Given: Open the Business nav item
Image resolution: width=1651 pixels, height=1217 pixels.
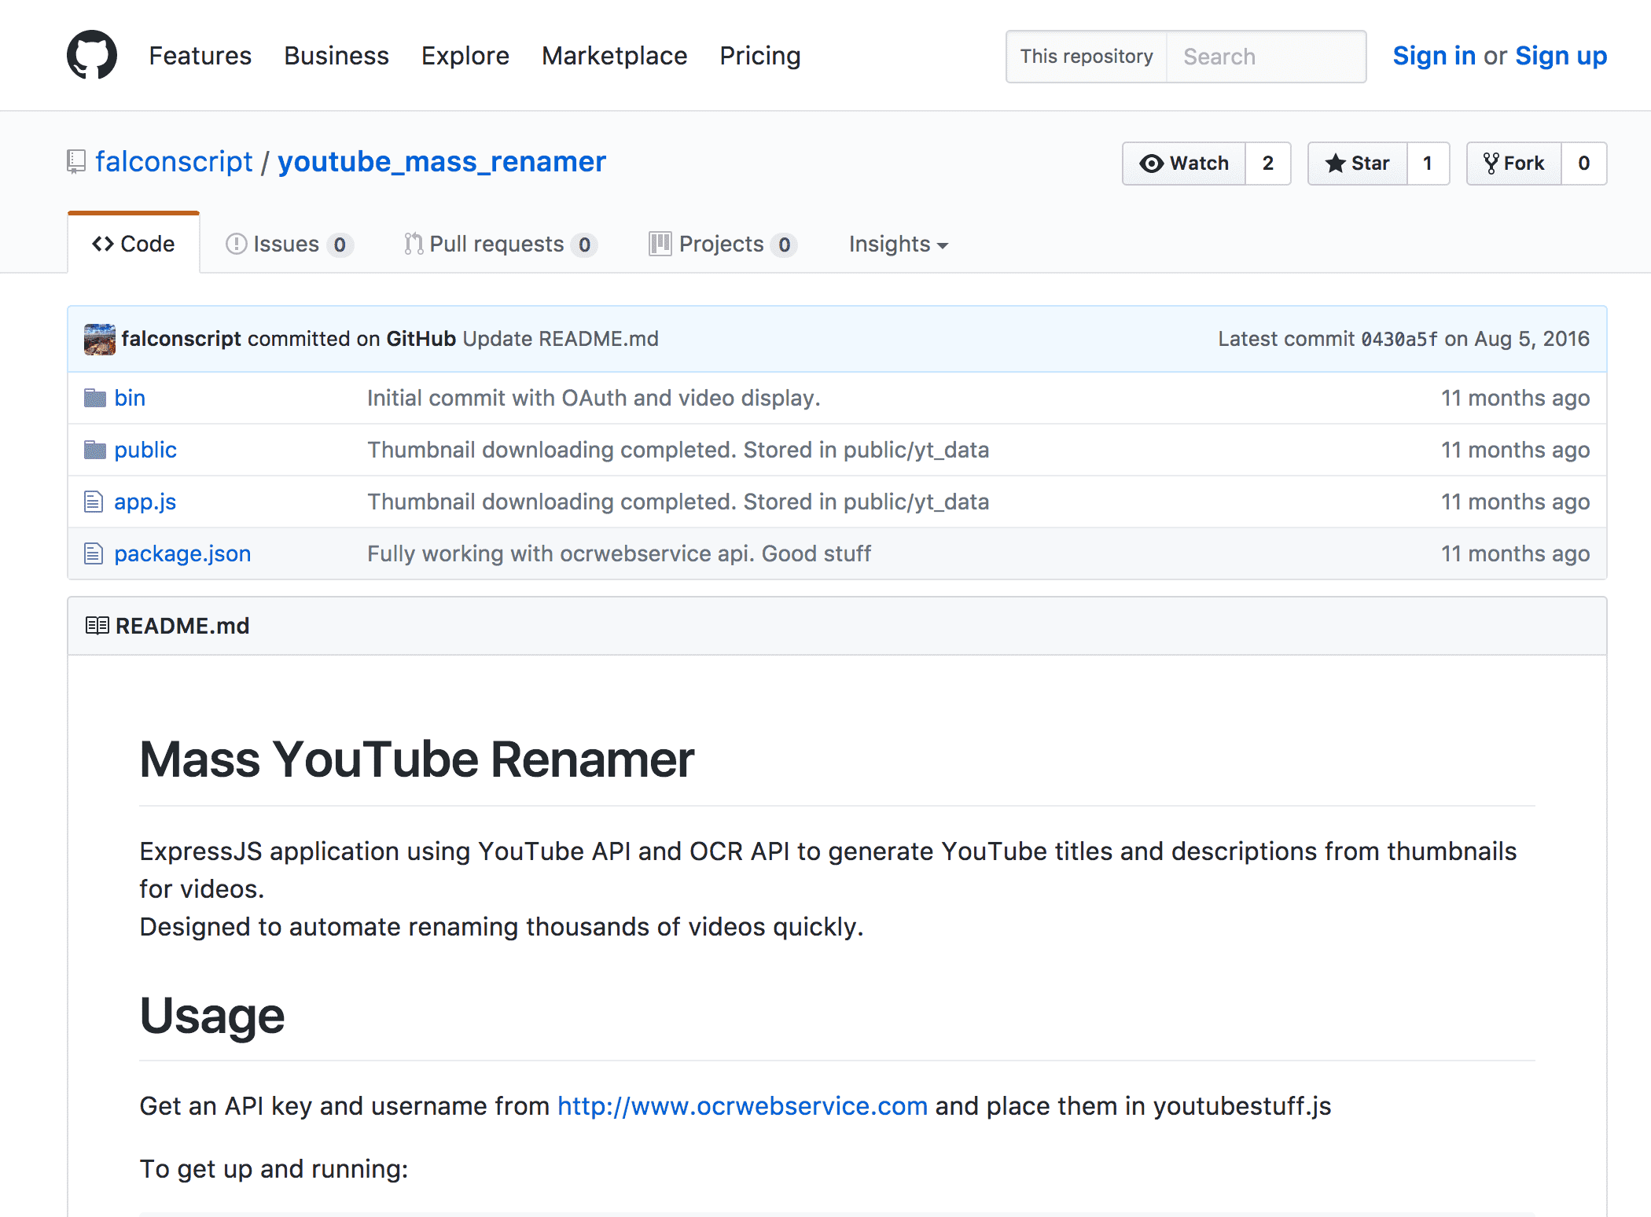Looking at the screenshot, I should 336,56.
